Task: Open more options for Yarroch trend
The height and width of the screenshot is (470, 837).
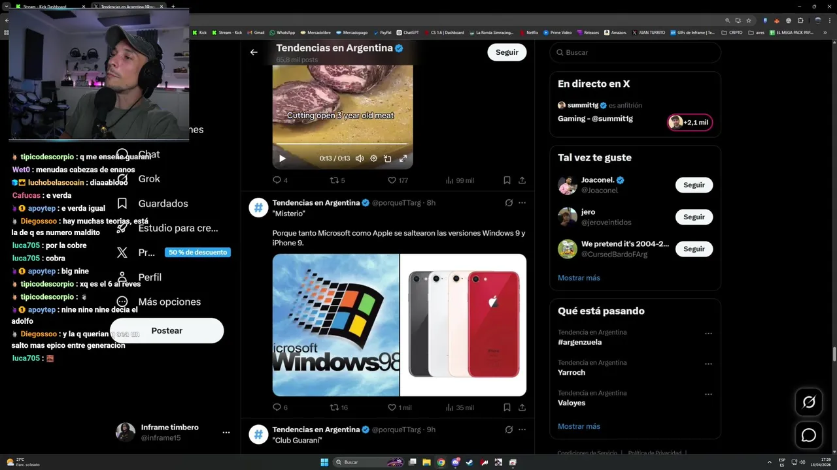Action: 708,364
